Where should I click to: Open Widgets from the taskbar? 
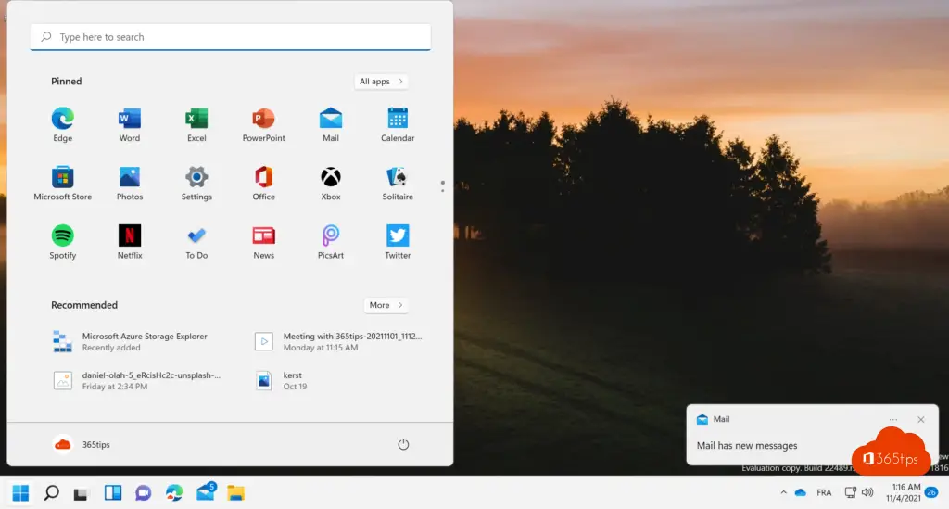[x=112, y=492]
